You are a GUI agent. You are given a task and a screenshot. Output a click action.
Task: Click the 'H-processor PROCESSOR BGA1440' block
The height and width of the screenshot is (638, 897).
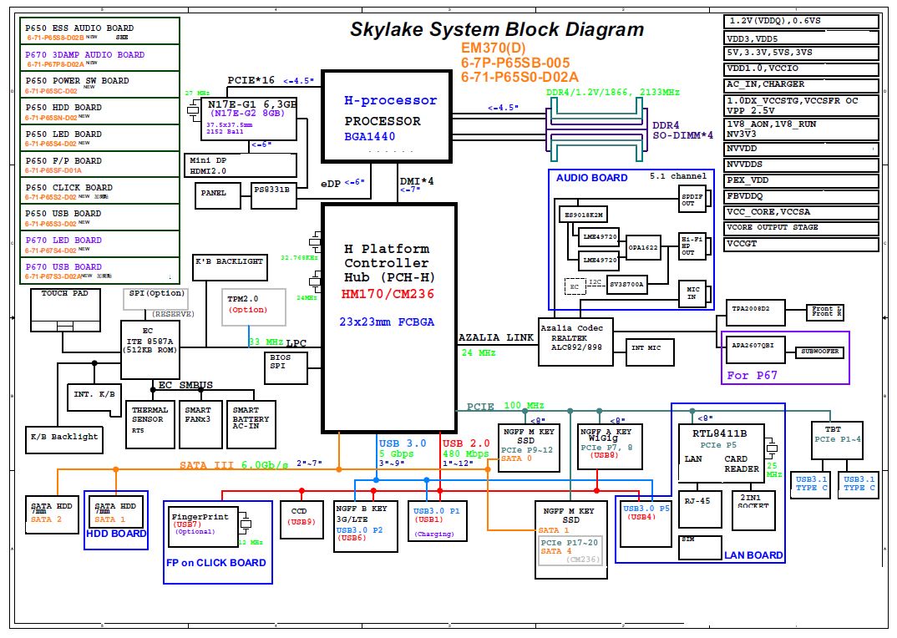pos(388,117)
